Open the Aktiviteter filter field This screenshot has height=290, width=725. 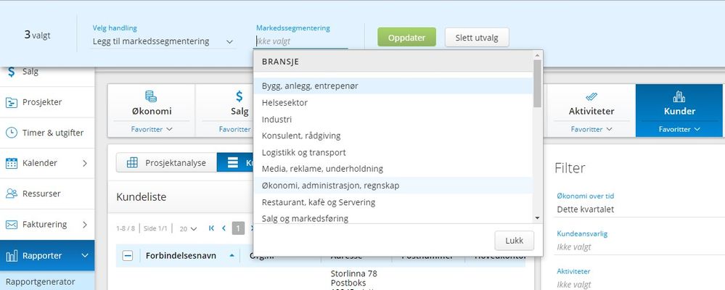[640, 284]
